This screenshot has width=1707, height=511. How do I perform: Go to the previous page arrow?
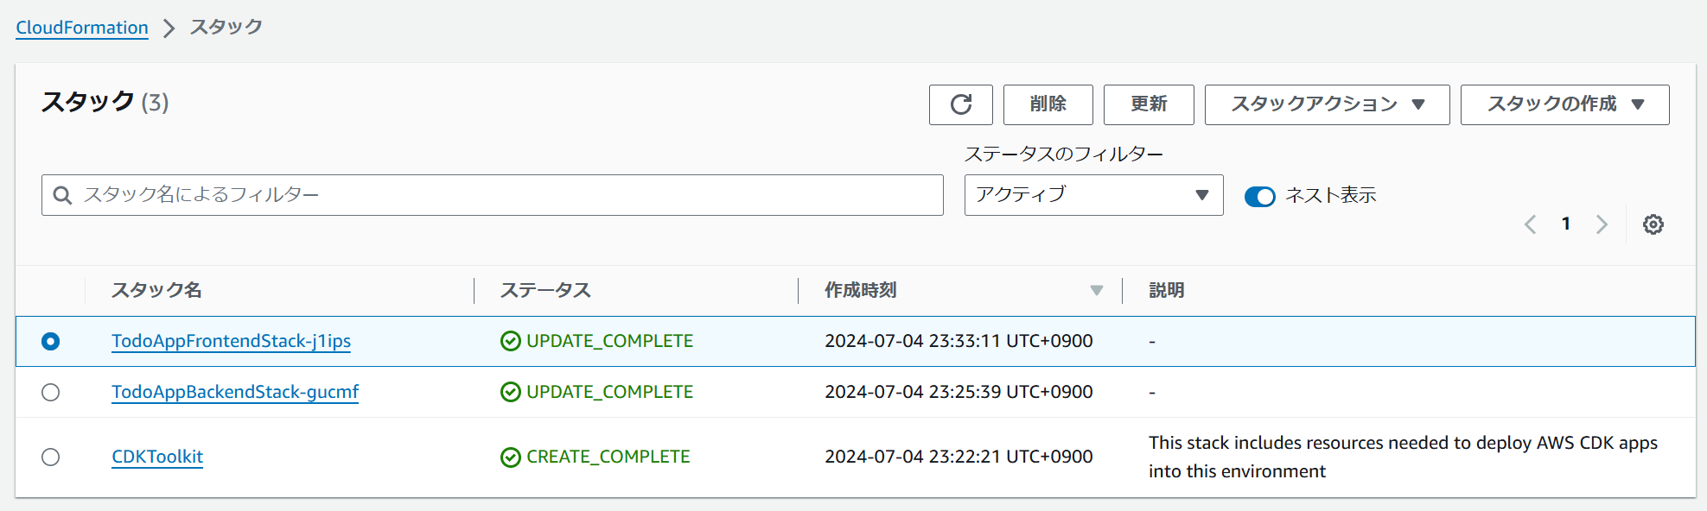click(x=1530, y=224)
